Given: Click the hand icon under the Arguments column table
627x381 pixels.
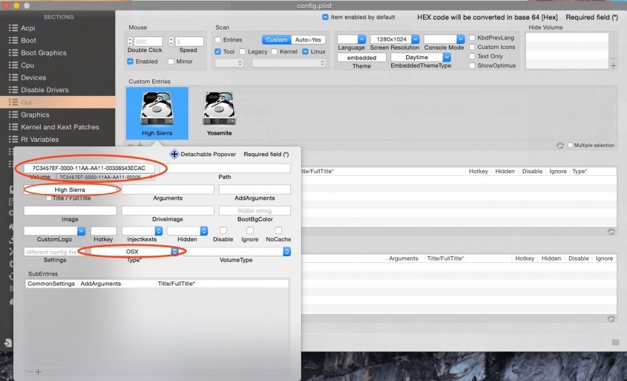Looking at the screenshot, I should click(x=611, y=319).
